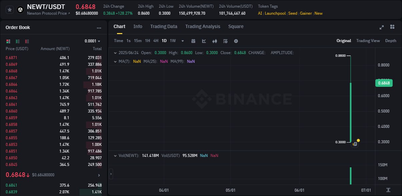The height and width of the screenshot is (196, 402).
Task: Open chart display options icon
Action: click(x=225, y=41)
